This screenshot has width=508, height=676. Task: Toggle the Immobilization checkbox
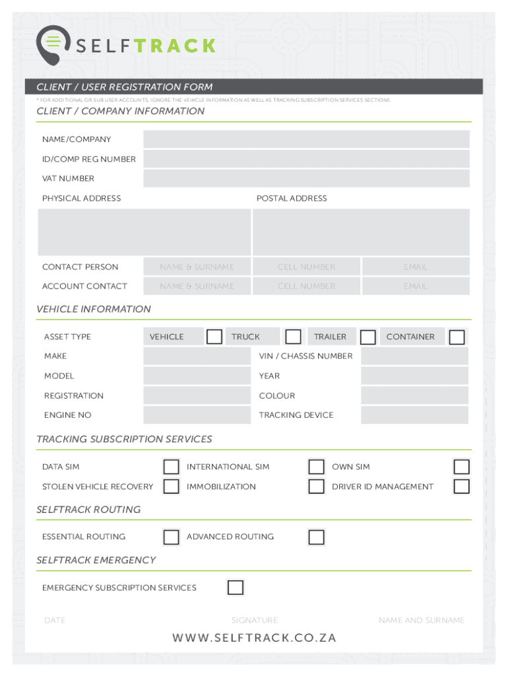point(317,487)
